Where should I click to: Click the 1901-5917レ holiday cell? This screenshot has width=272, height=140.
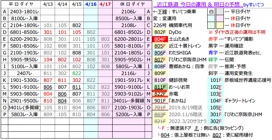coord(128,80)
